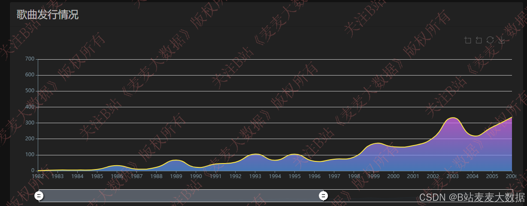The height and width of the screenshot is (206, 527).
Task: Click the x-axis label 1993
Action: pos(255,176)
